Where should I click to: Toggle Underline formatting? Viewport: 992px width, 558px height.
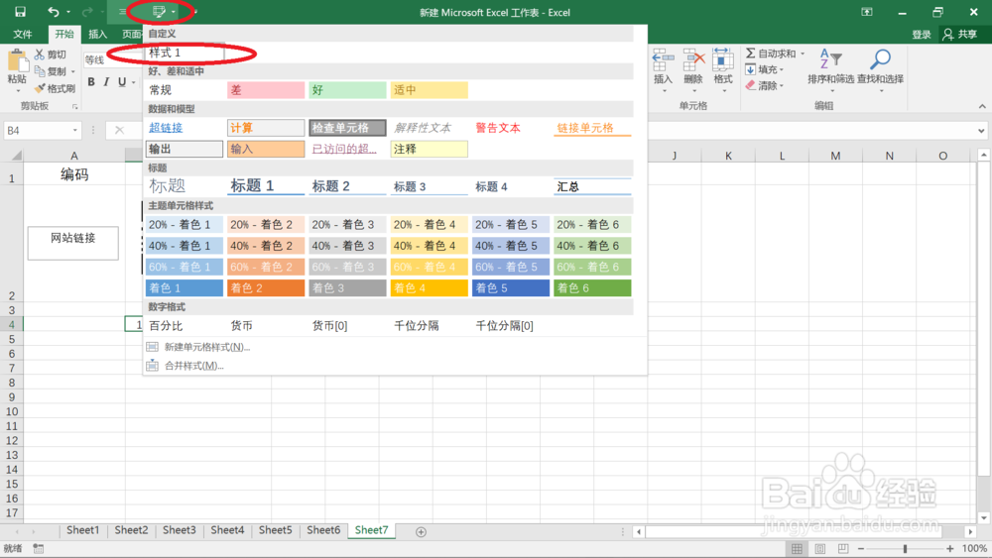coord(122,81)
